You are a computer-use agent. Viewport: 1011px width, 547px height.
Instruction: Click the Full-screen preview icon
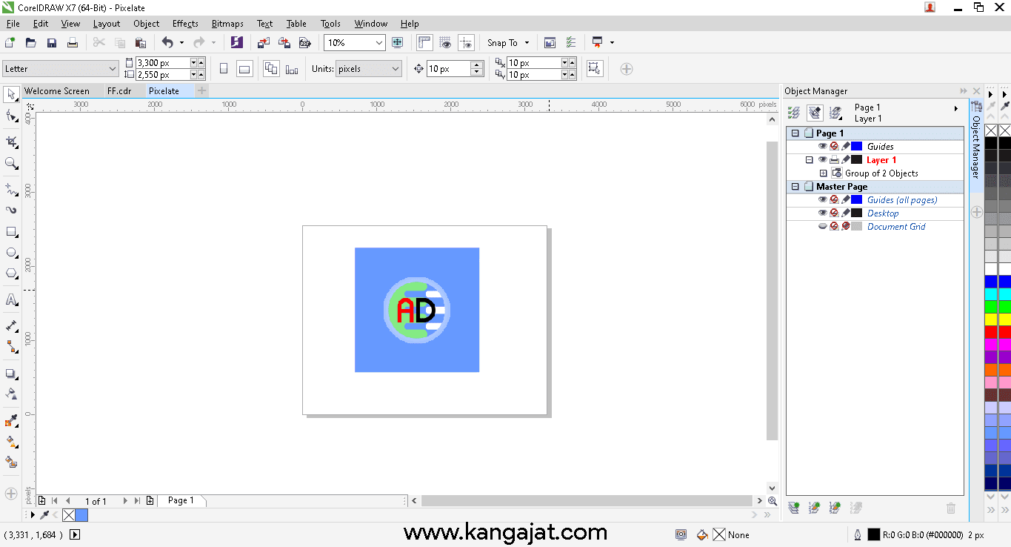click(x=398, y=43)
